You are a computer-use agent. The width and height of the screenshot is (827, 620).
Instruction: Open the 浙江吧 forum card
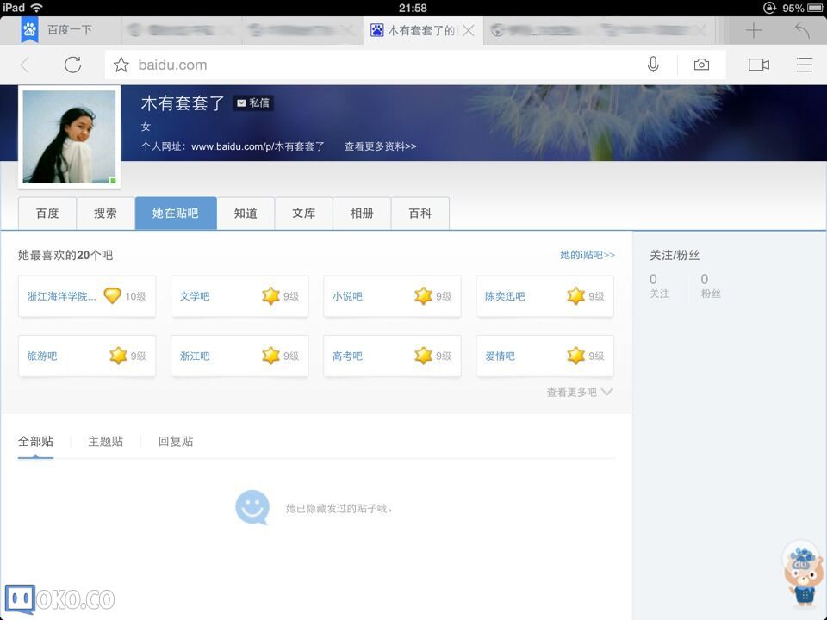pyautogui.click(x=239, y=356)
